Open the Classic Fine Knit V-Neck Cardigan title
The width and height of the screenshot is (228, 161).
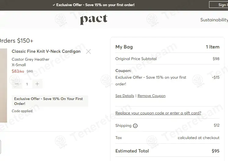46,51
